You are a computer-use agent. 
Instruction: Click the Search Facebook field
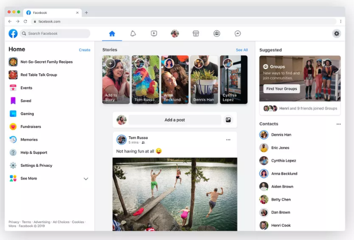pyautogui.click(x=55, y=34)
